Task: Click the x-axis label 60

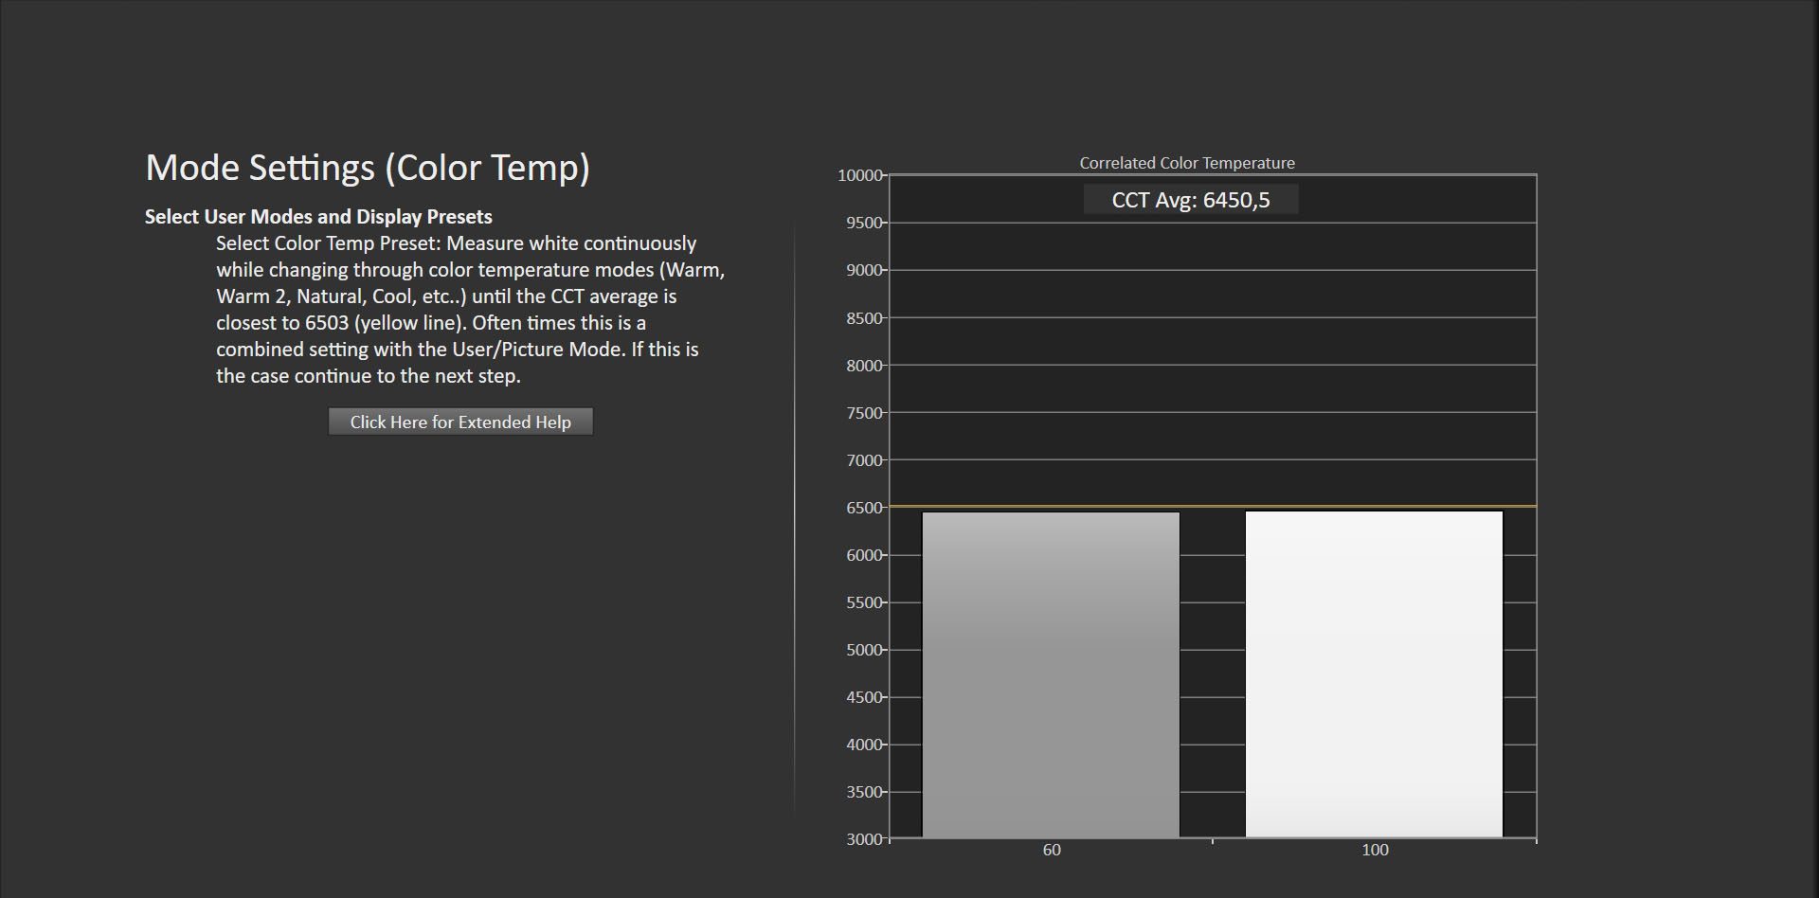Action: (x=1052, y=850)
